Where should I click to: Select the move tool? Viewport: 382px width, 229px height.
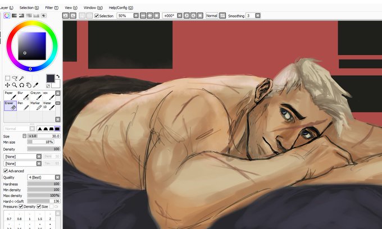tap(7, 85)
